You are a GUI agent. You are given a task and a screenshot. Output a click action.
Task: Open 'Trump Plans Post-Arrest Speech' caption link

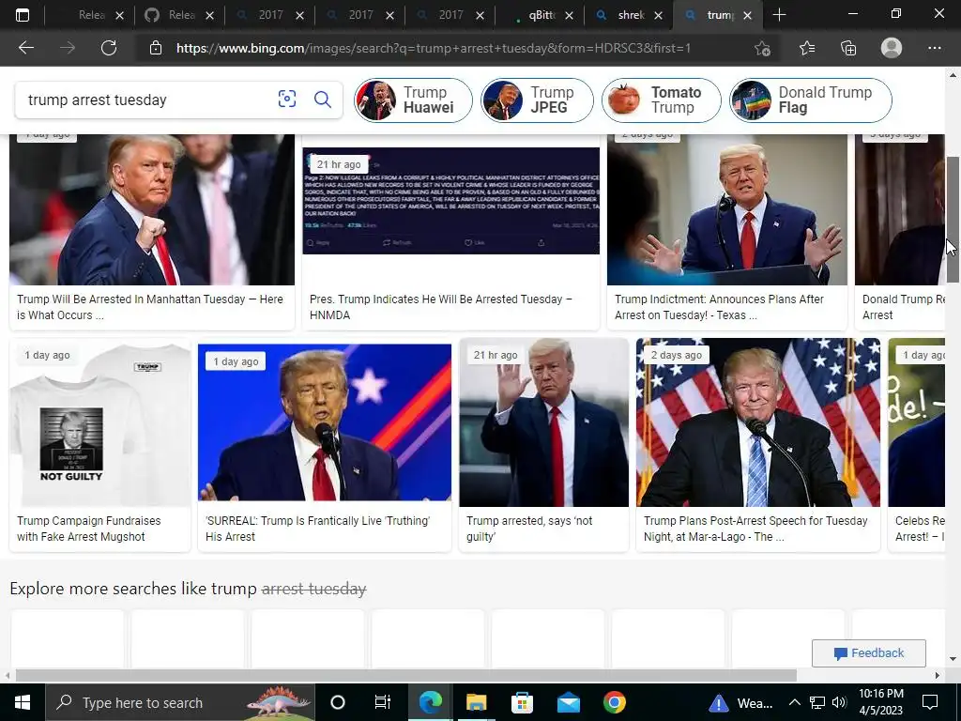(755, 529)
